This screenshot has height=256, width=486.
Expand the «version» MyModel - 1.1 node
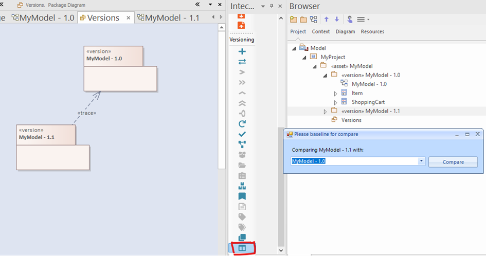(x=325, y=111)
